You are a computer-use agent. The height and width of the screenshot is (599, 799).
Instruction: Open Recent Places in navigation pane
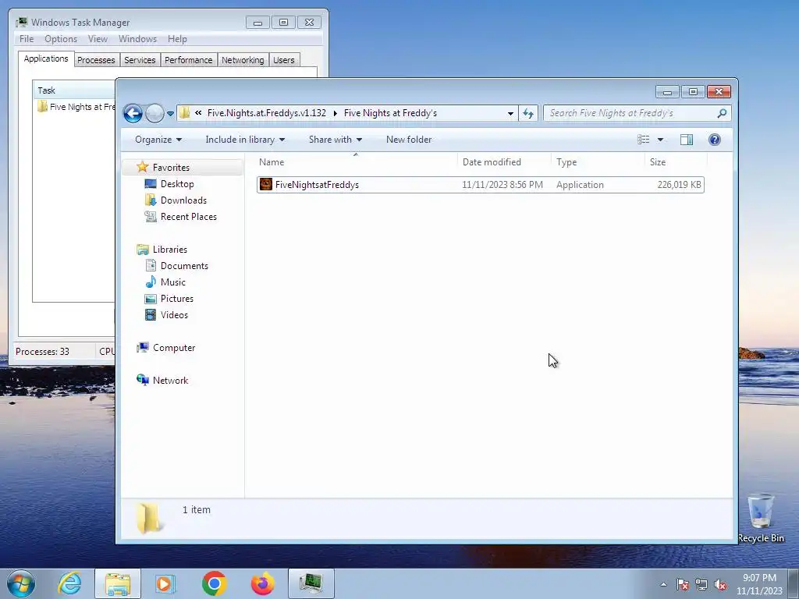189,217
